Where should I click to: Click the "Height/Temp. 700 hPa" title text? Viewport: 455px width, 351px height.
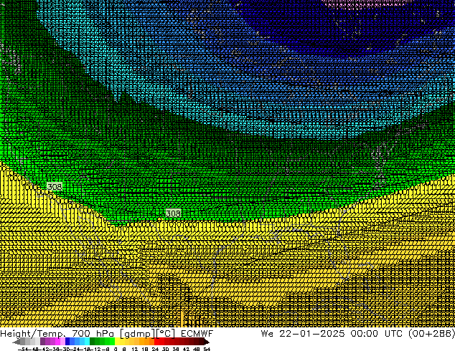pyautogui.click(x=57, y=334)
